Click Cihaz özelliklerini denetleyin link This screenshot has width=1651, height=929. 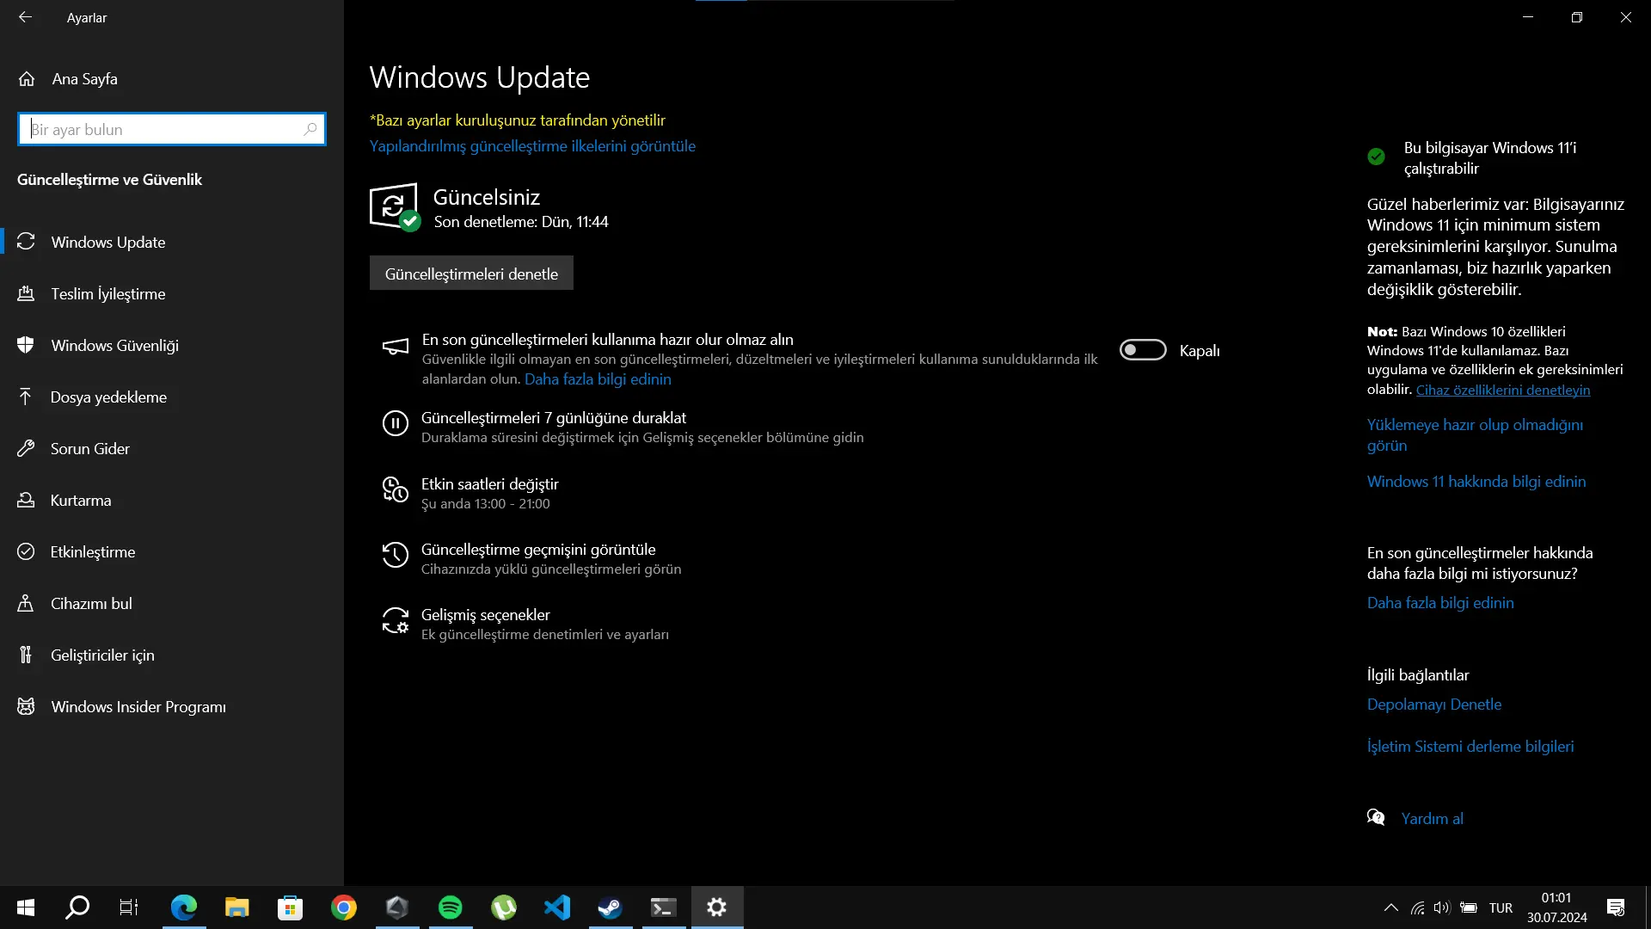pos(1503,390)
